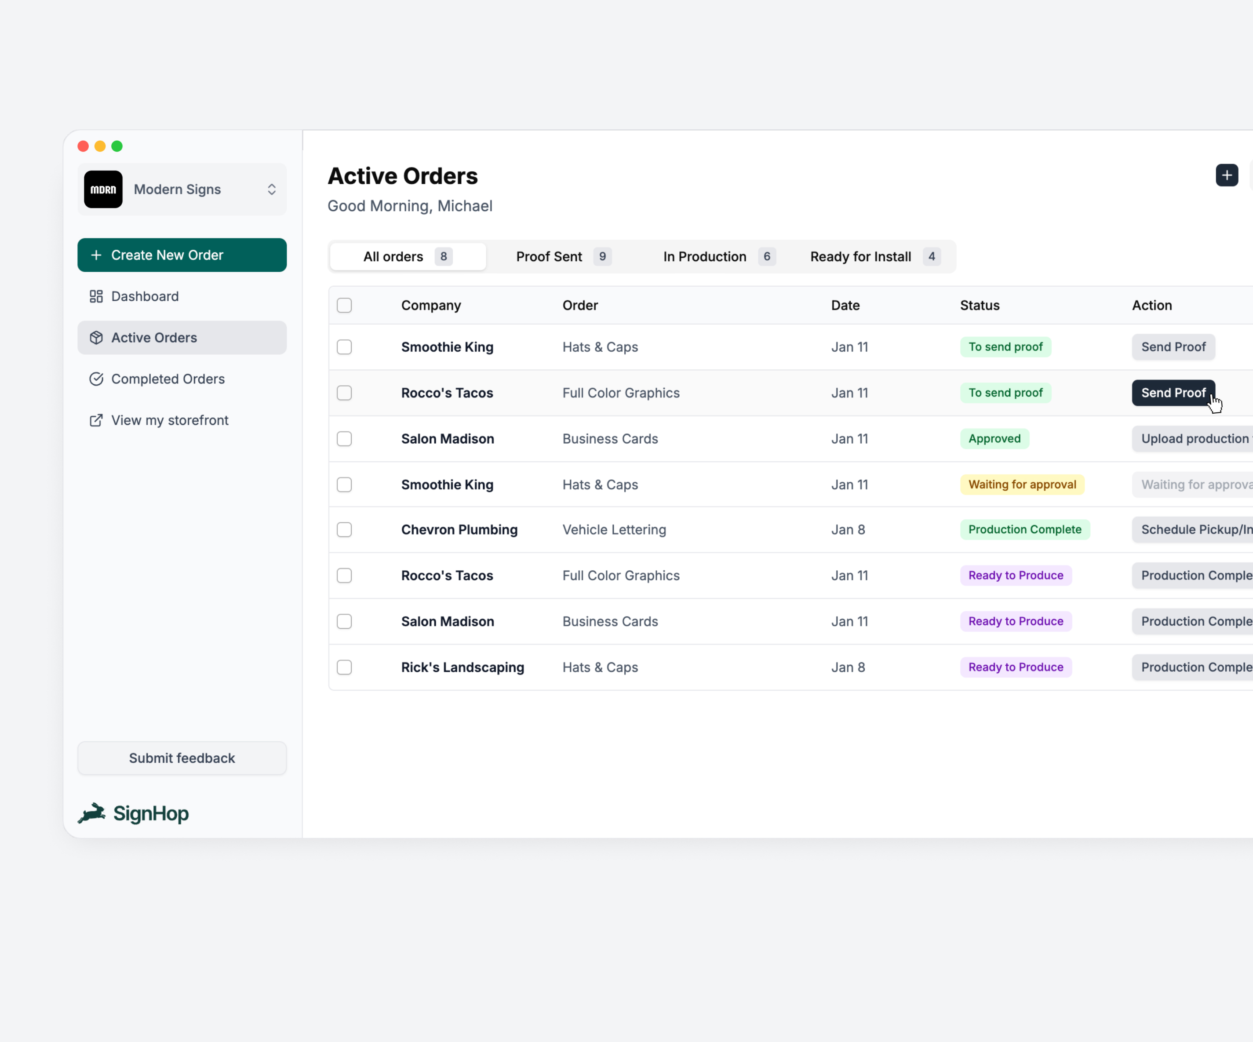The height and width of the screenshot is (1042, 1253).
Task: Toggle the select-all checkbox in the table header
Action: tap(344, 306)
